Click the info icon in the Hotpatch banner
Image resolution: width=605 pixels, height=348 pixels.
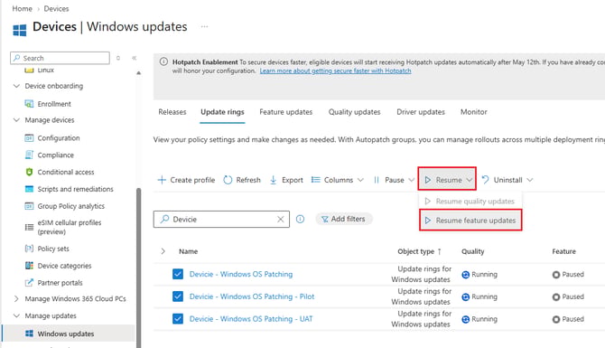(163, 61)
